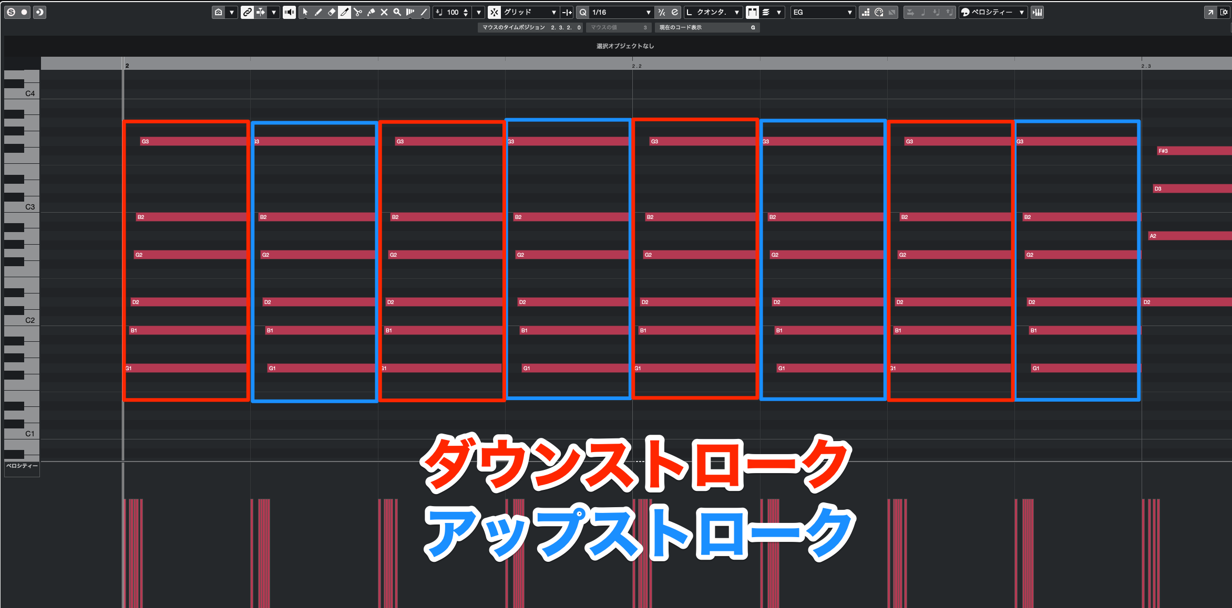Screen dimensions: 1232x608
Task: Click the マウスのタイムポジション info field
Action: tap(530, 27)
